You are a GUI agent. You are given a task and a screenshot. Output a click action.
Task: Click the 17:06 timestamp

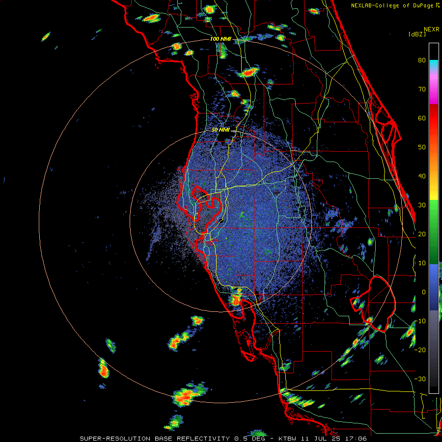tap(357, 439)
